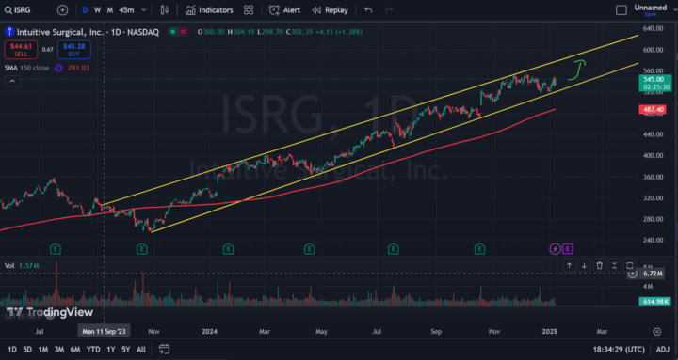
Task: Click the 545.00 current price label
Action: click(655, 83)
